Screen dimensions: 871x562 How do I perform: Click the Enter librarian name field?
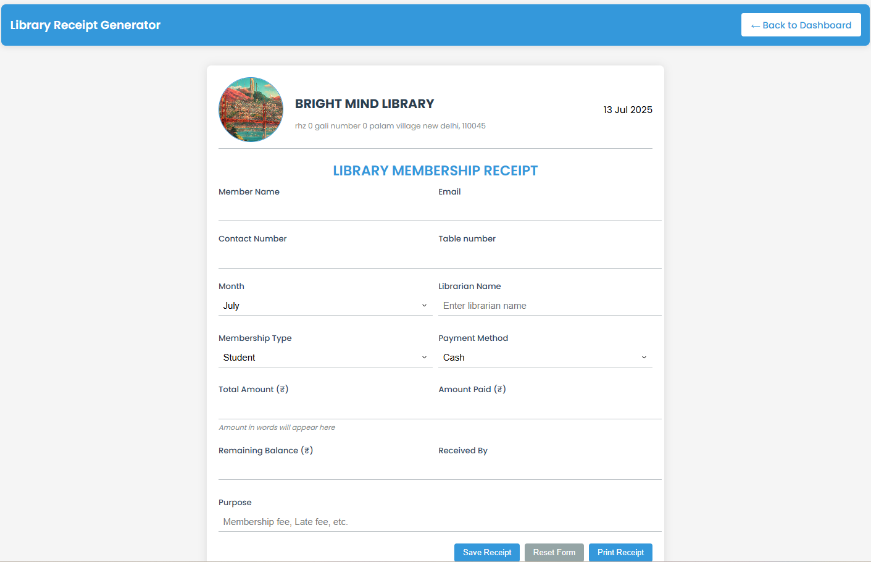[543, 305]
